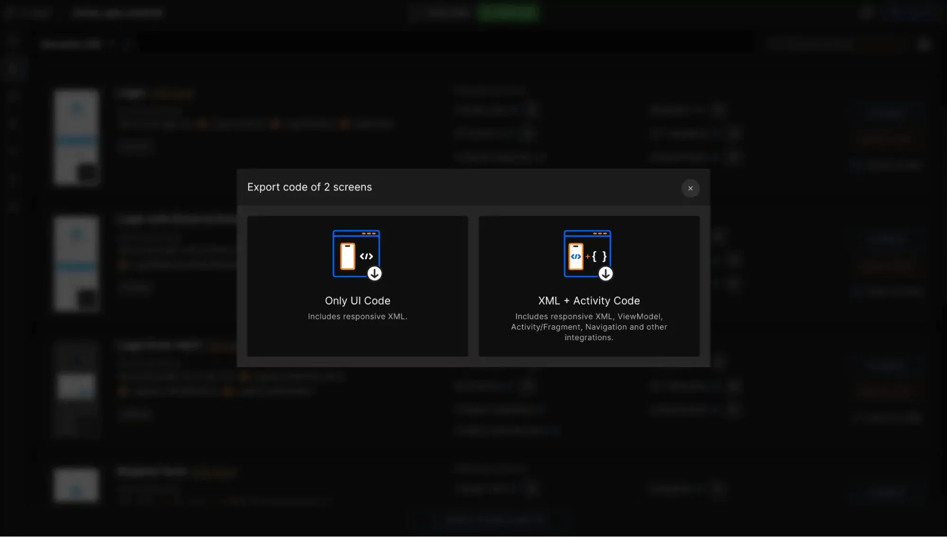This screenshot has width=947, height=537.
Task: Click the app logo icon in the top-left corner
Action: [x=13, y=13]
